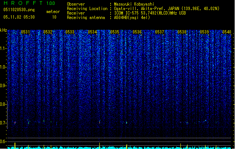Click the 1.0 kHz axis label
Image resolution: width=235 pixels, height=149 pixels.
coord(3,67)
